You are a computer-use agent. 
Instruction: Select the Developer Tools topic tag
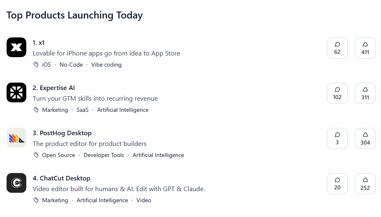coord(104,155)
